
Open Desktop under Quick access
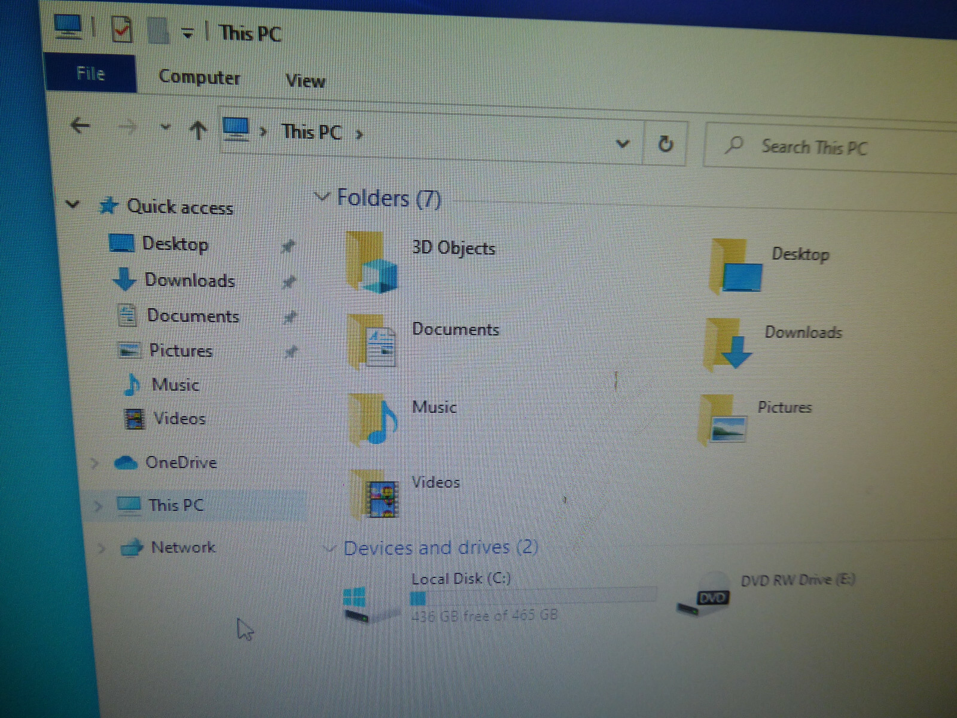tap(175, 244)
